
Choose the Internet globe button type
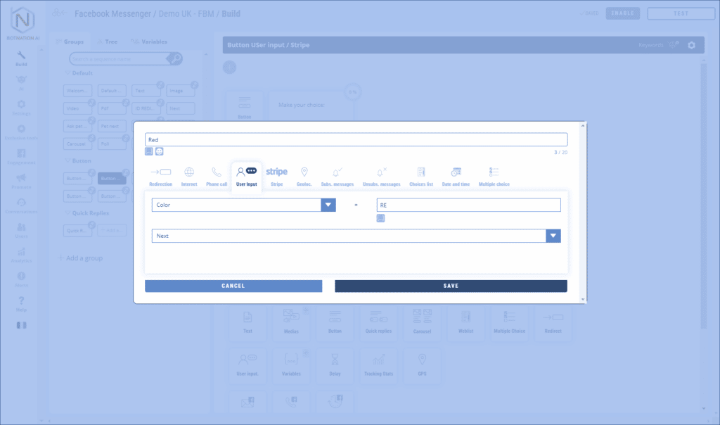click(x=189, y=175)
